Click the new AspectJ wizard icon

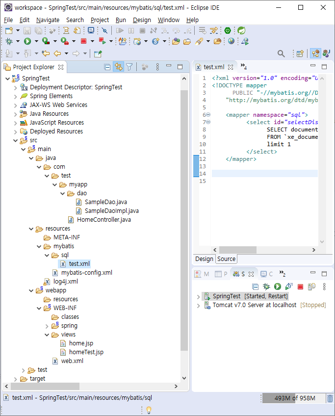coord(123,41)
